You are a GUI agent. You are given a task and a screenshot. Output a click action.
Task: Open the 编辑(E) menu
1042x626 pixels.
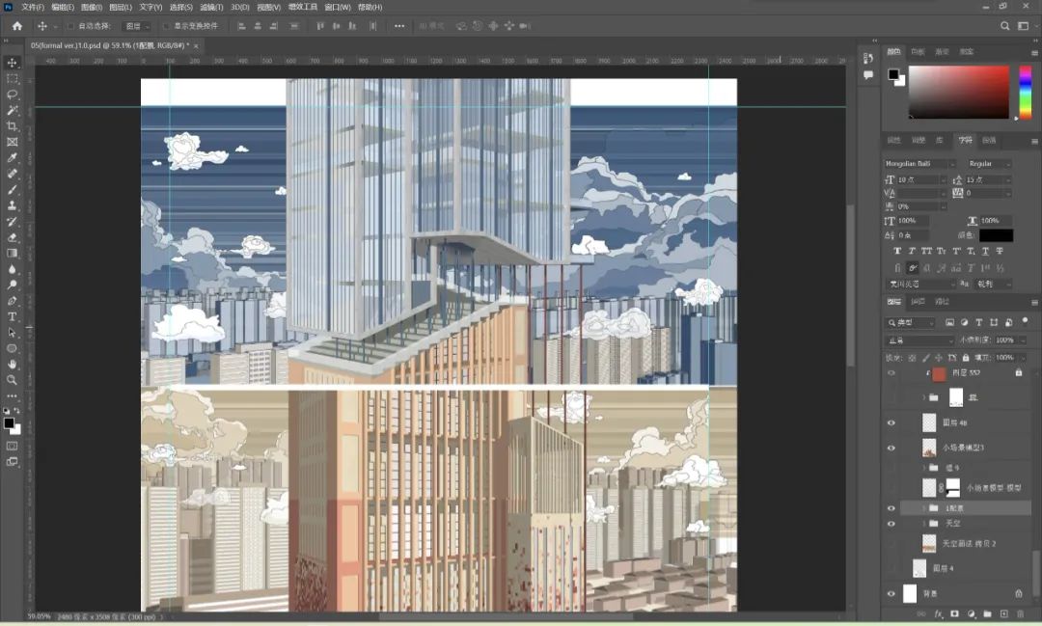tap(63, 8)
